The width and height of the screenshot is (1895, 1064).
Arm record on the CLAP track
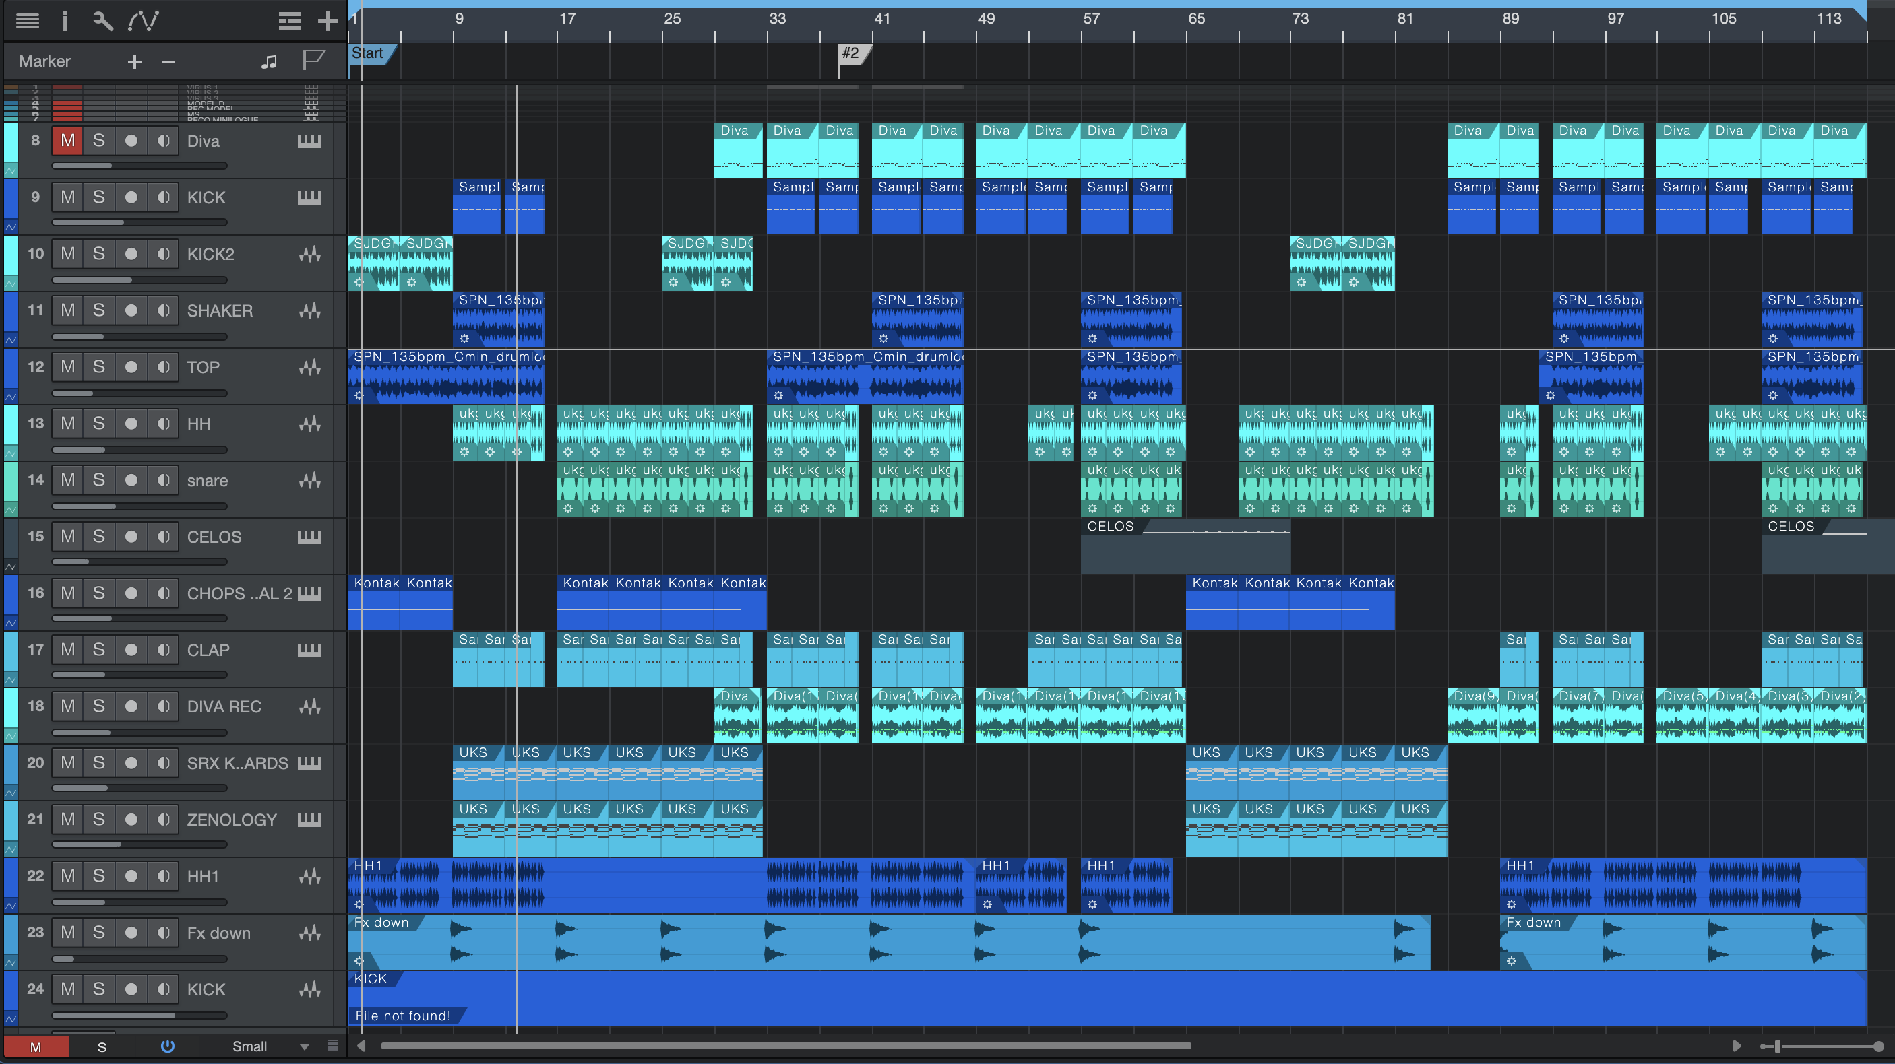pyautogui.click(x=131, y=650)
